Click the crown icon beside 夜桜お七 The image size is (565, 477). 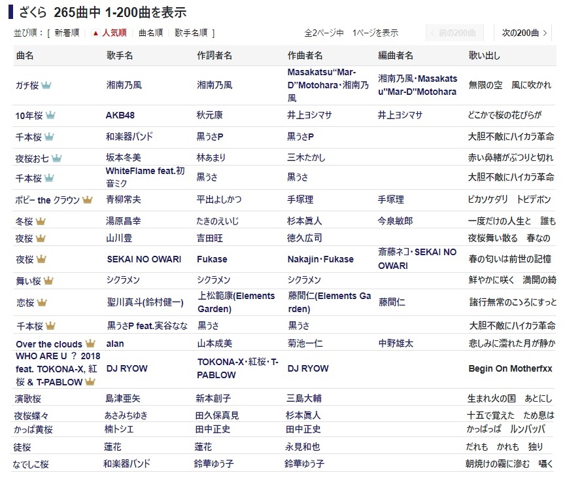[56, 158]
